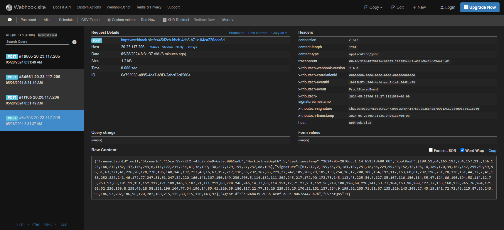The width and height of the screenshot is (504, 230).
Task: Click the x-tributech-eventid value
Action: pyautogui.click(x=382, y=82)
